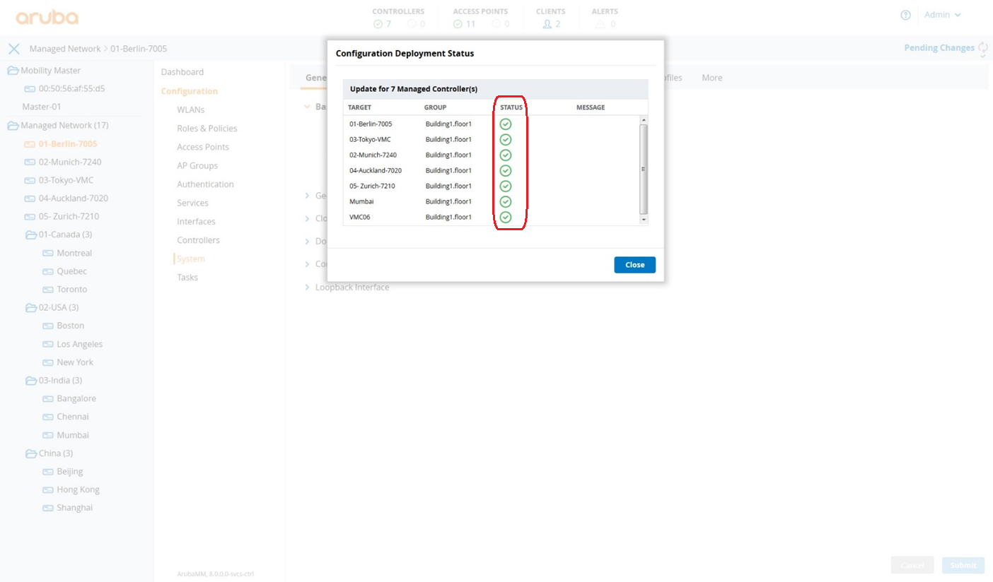The height and width of the screenshot is (582, 993).
Task: Click the STATUS column header
Action: point(511,107)
